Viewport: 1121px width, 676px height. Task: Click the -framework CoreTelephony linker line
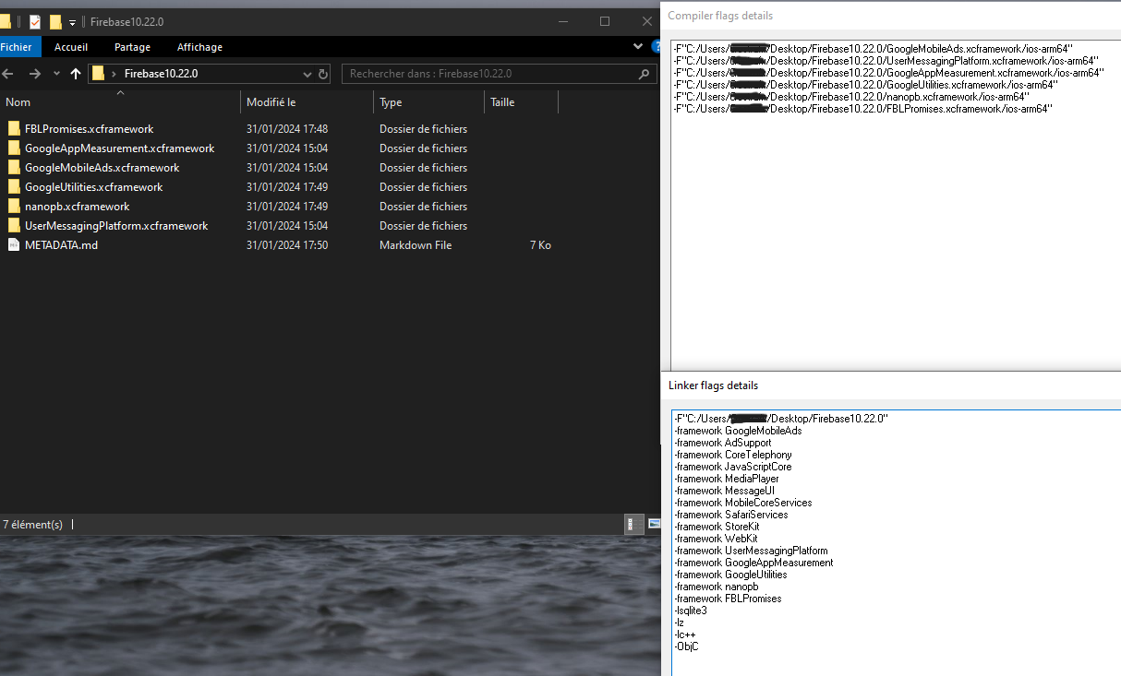[x=733, y=455]
